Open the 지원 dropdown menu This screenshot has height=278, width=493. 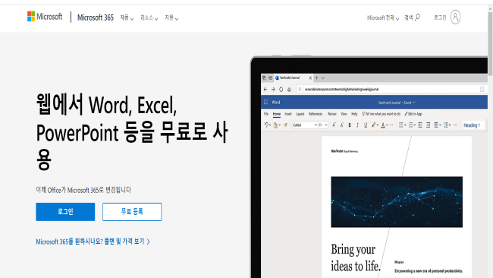(171, 17)
